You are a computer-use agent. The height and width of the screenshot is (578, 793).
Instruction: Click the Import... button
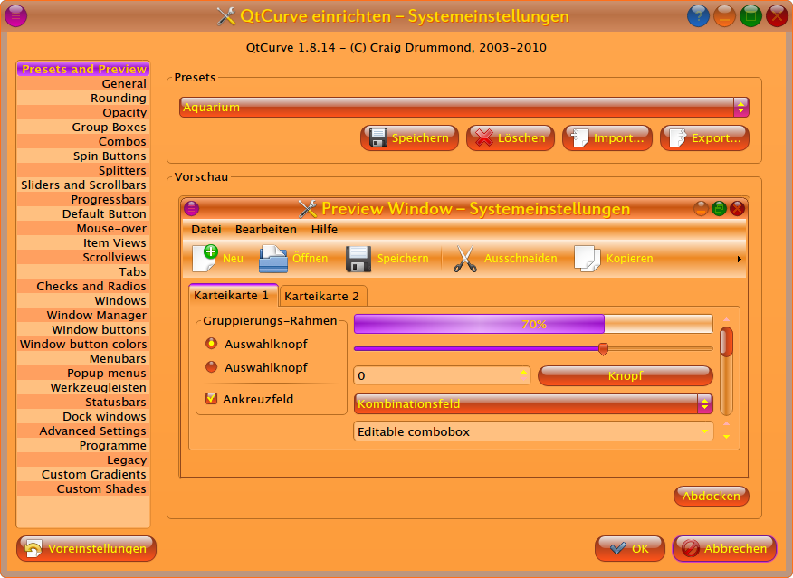[x=607, y=137]
